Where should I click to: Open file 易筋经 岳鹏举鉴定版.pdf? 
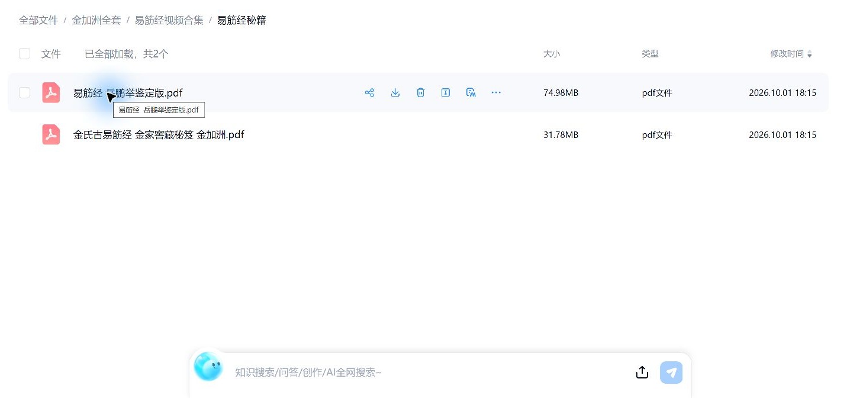[128, 93]
